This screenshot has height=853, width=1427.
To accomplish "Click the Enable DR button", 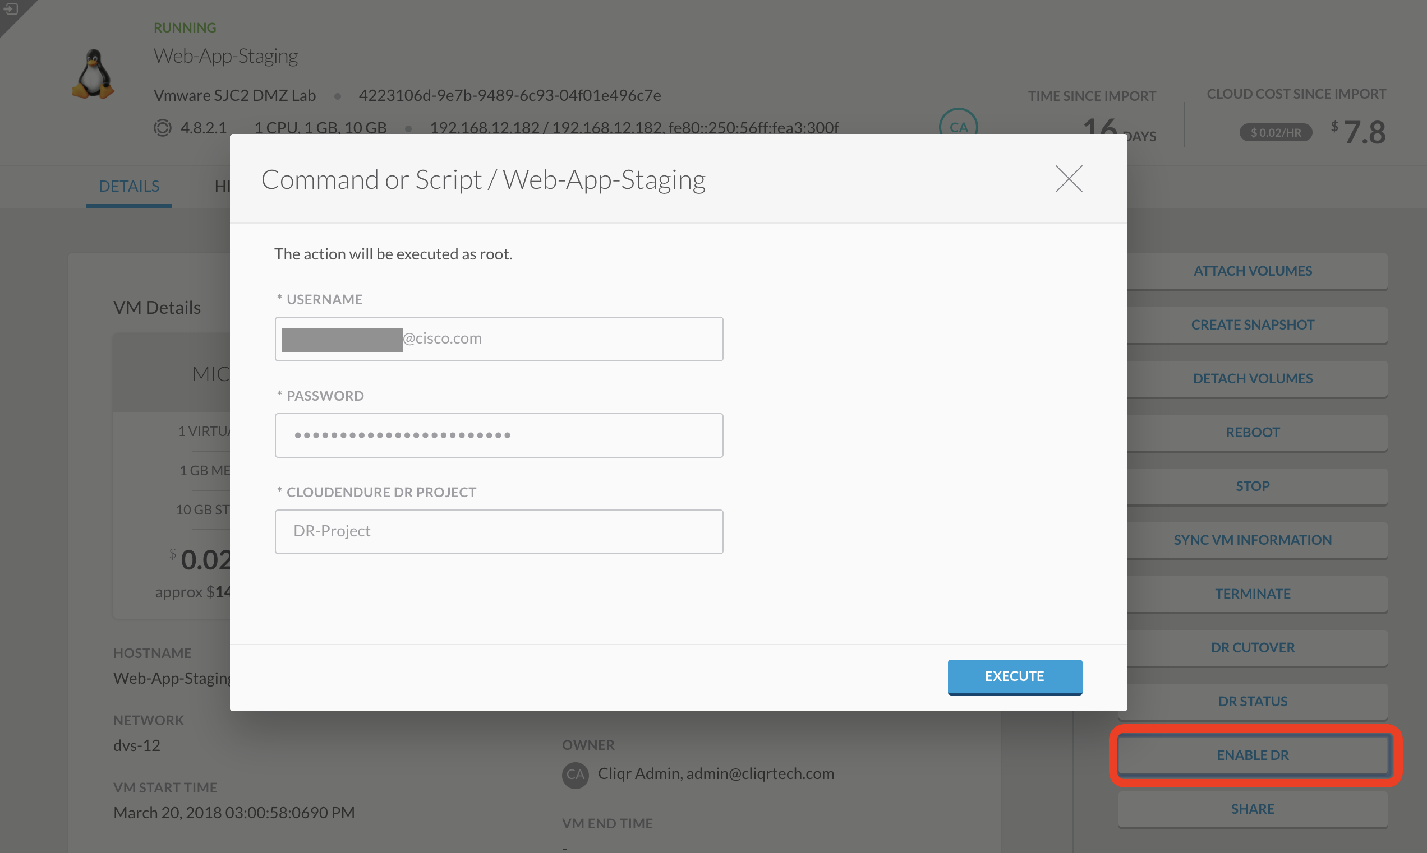I will [1253, 755].
